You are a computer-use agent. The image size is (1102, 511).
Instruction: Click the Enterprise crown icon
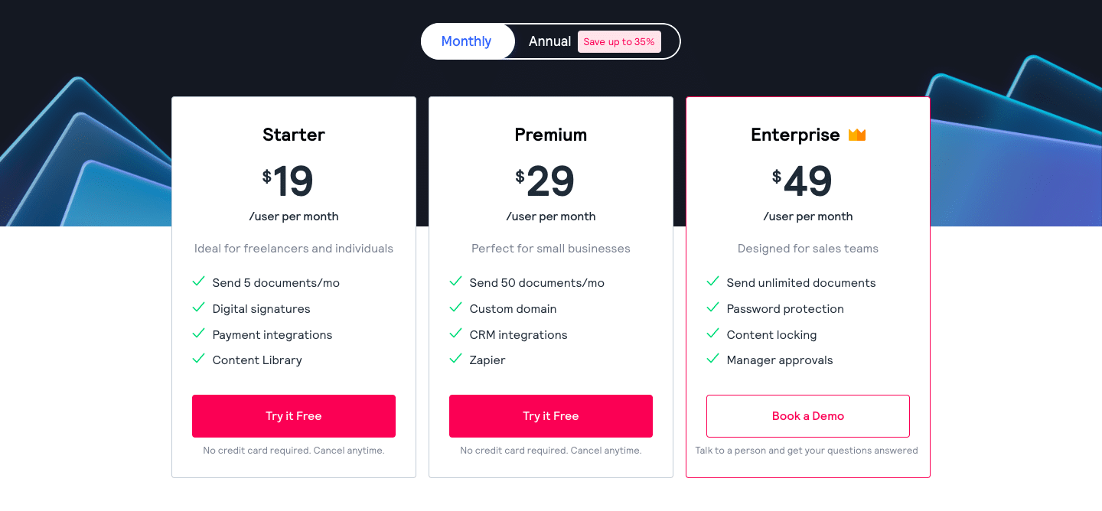tap(856, 135)
